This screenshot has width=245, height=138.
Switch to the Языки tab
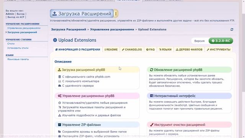point(165,49)
